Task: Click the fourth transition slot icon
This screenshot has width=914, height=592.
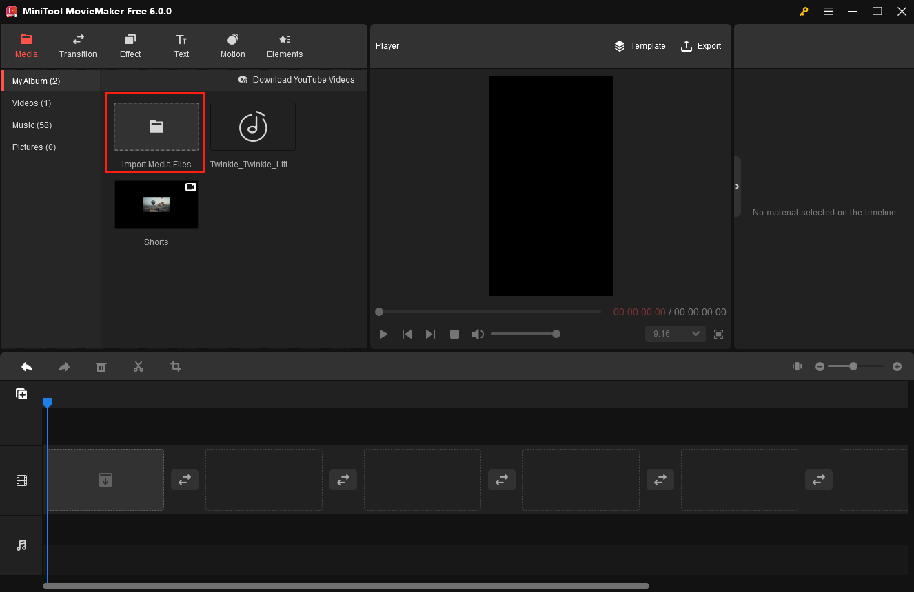Action: pyautogui.click(x=660, y=480)
